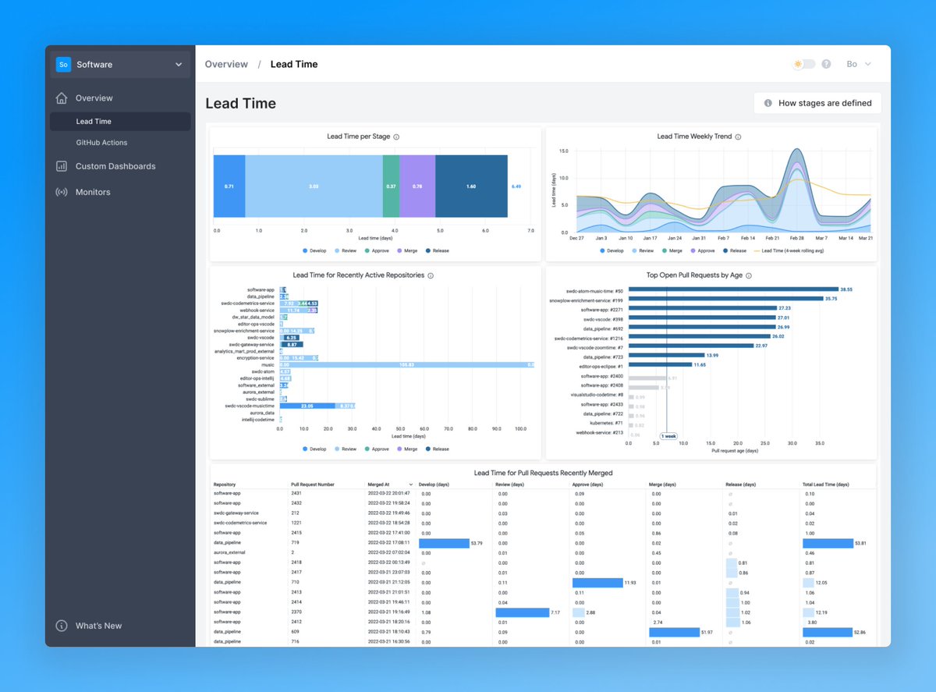Select Lead Time in the sidebar
The width and height of the screenshot is (936, 692).
(x=120, y=122)
